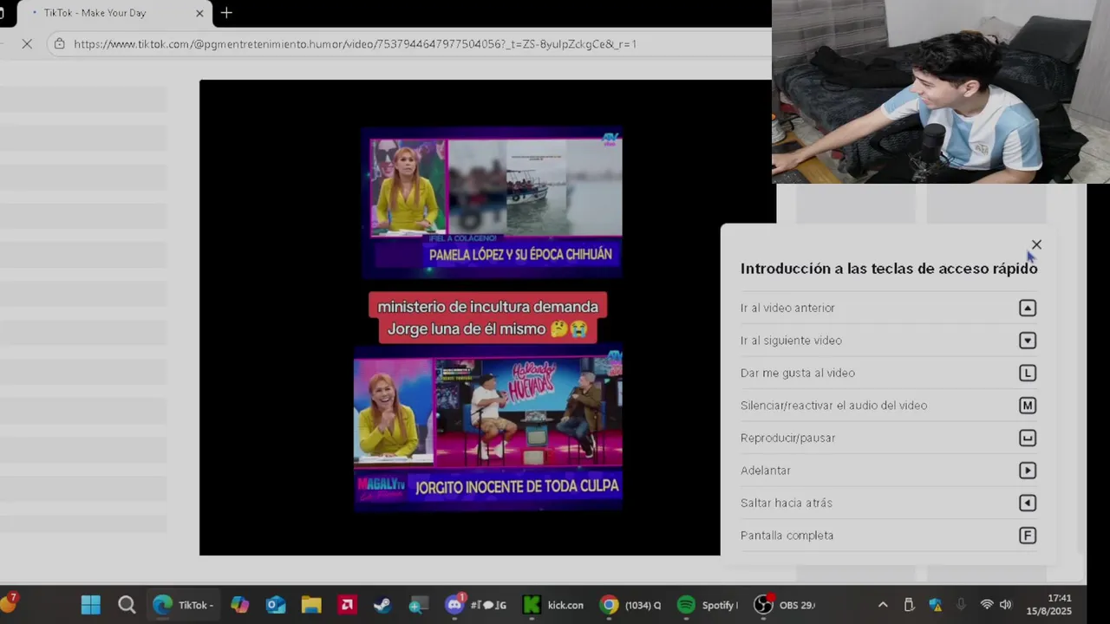The width and height of the screenshot is (1110, 624).
Task: Click the spacebar key icon for play/pause
Action: click(x=1028, y=438)
